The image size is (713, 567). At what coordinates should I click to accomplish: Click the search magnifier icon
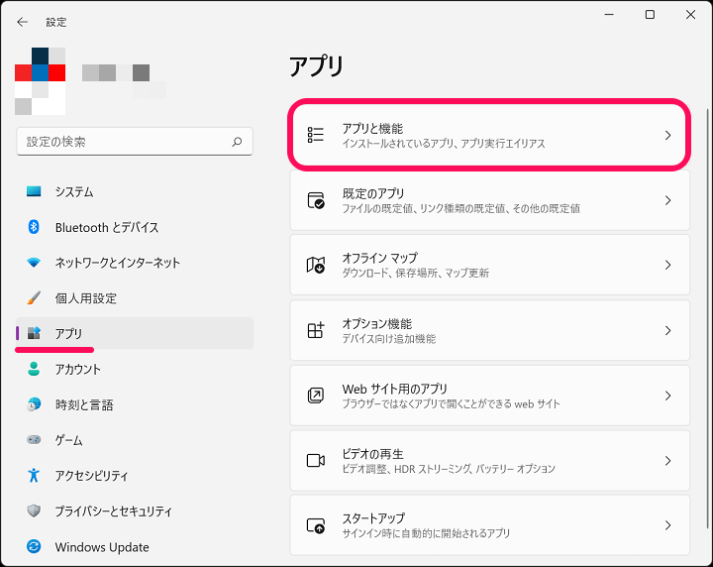[x=237, y=142]
